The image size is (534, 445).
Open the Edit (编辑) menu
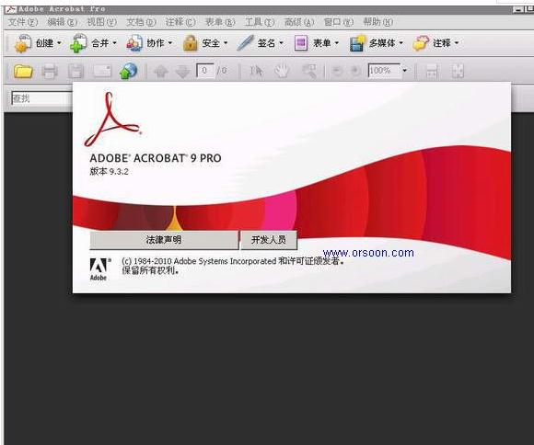[63, 22]
